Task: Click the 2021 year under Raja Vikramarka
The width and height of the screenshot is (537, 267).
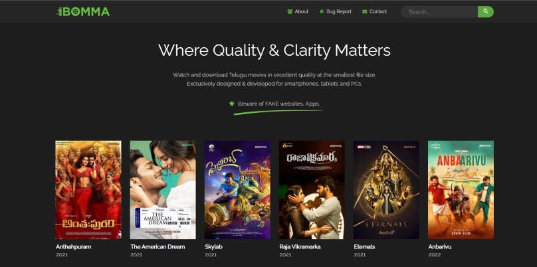Action: 285,255
